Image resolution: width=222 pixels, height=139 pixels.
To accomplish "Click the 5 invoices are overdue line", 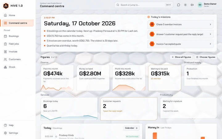I will point(82,41).
